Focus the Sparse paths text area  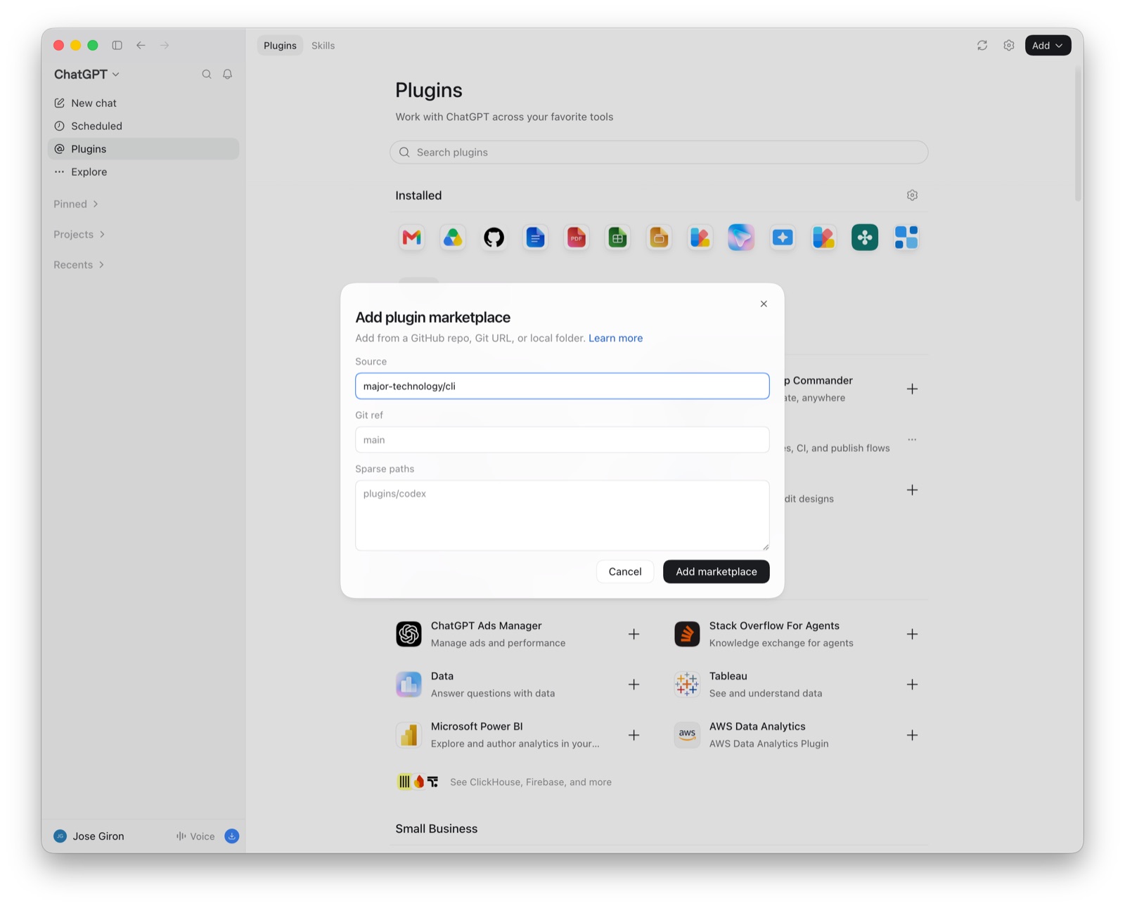click(x=562, y=516)
